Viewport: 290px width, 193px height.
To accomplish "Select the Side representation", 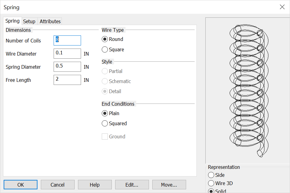I will [211, 175].
